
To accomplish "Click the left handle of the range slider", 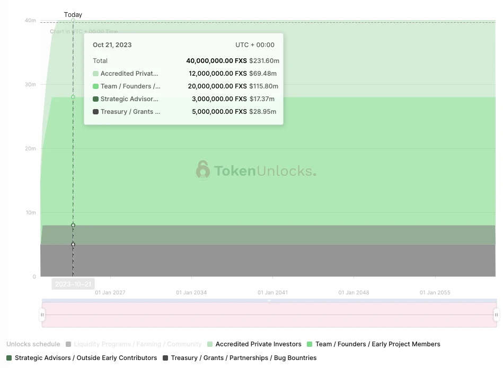I will tap(42, 315).
